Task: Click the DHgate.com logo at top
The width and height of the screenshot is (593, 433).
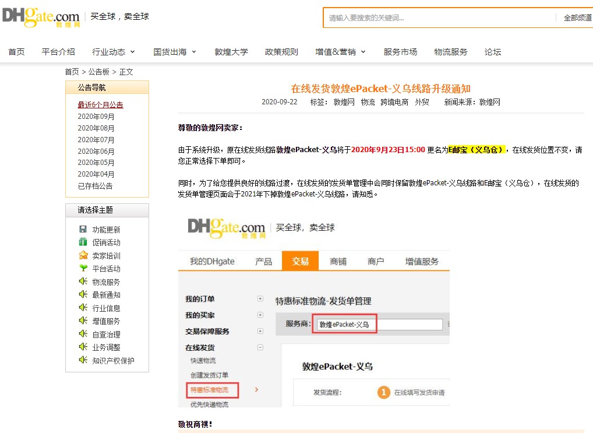Action: [41, 17]
